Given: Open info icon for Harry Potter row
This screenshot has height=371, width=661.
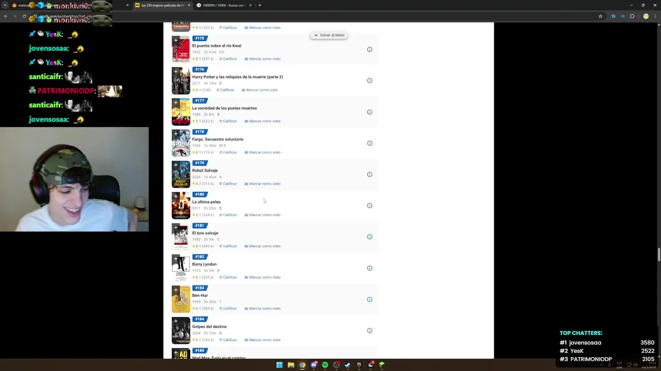Looking at the screenshot, I should 370,81.
